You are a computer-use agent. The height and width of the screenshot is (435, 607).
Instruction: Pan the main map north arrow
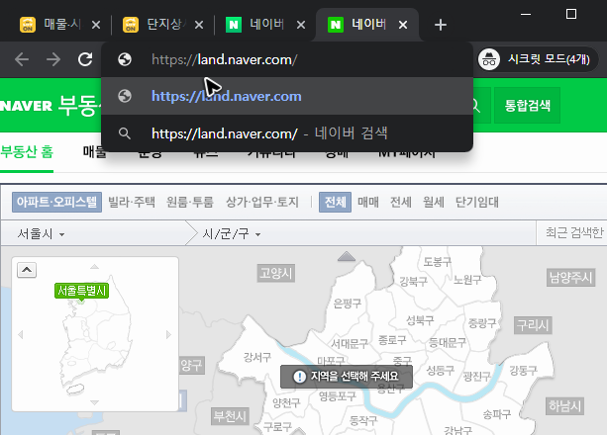[x=347, y=256]
